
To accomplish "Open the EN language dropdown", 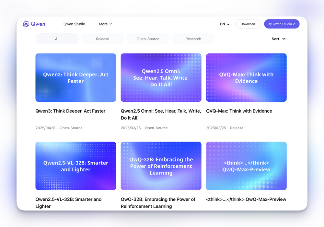I will 225,24.
